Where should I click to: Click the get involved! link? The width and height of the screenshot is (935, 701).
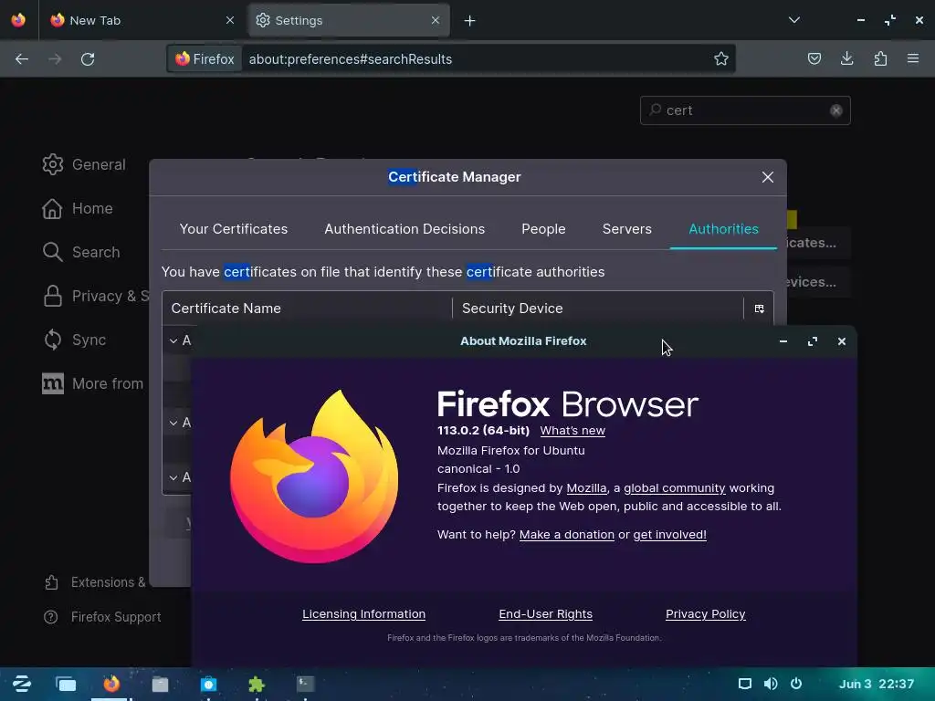click(669, 535)
